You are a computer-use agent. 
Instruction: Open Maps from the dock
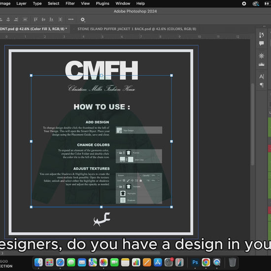93,262
